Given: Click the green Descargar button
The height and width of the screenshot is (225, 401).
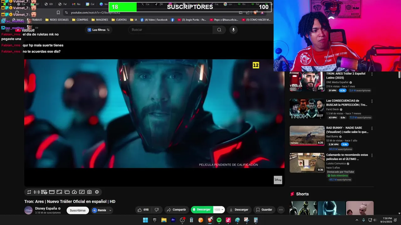Looking at the screenshot, I should (x=202, y=210).
